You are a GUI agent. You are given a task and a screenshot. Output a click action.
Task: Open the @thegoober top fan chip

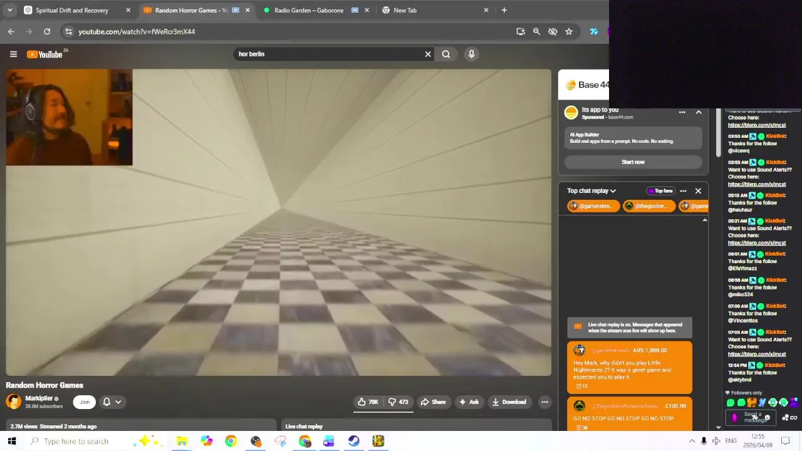(x=648, y=206)
